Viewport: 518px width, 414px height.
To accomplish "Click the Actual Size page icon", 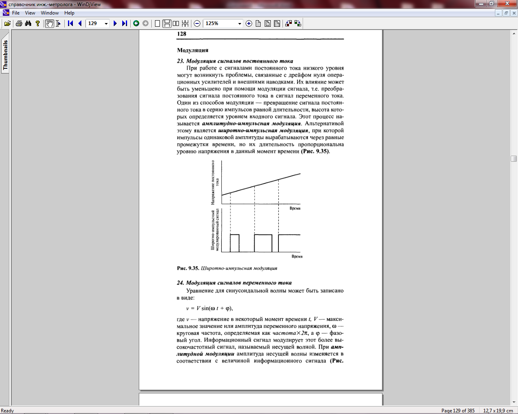I will coord(258,23).
